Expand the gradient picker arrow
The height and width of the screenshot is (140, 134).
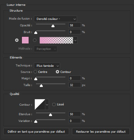tap(75, 40)
